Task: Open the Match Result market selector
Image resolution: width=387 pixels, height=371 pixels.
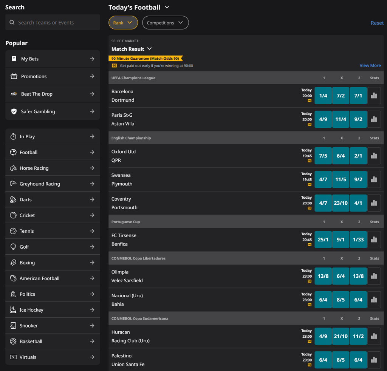Action: pyautogui.click(x=132, y=49)
